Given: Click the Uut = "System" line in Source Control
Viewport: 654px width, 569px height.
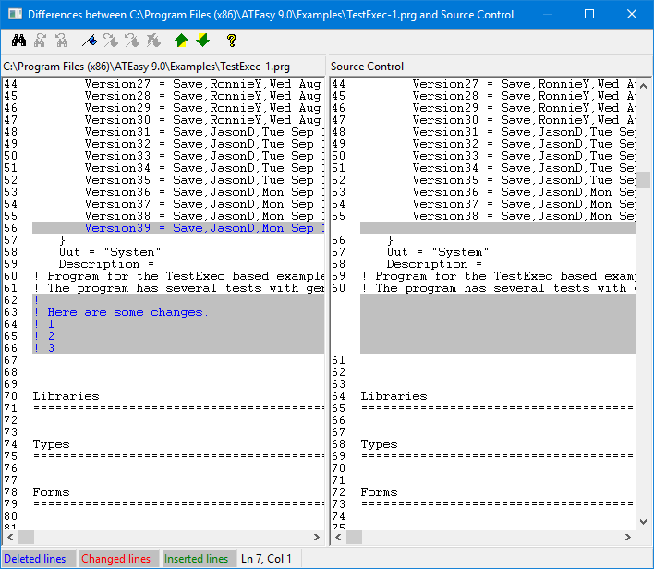Looking at the screenshot, I should tap(438, 252).
